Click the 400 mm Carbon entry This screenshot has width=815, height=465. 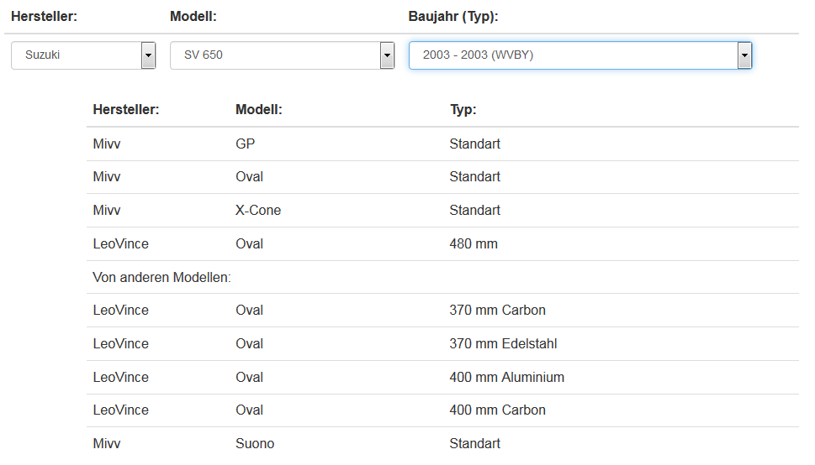pyautogui.click(x=497, y=410)
